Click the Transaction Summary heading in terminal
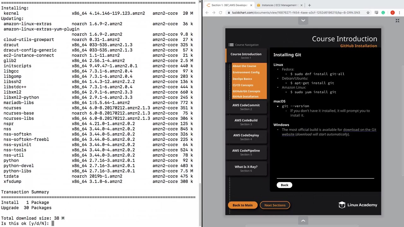 coord(25,192)
